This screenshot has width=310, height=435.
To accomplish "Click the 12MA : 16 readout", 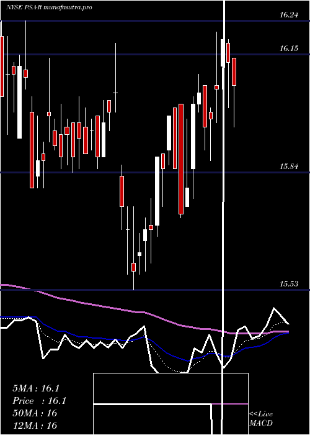I will (35, 425).
